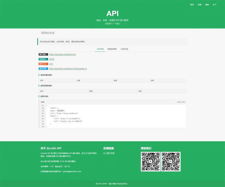
Task: Click the black 接口地址 badge
Action: pos(43,55)
